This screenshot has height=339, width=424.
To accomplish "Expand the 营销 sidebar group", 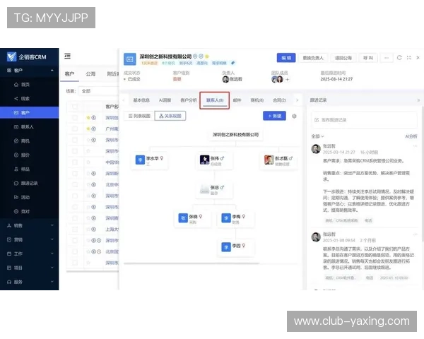I will pyautogui.click(x=52, y=239).
